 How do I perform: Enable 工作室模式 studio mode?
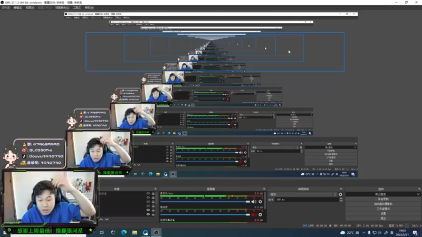383,209
